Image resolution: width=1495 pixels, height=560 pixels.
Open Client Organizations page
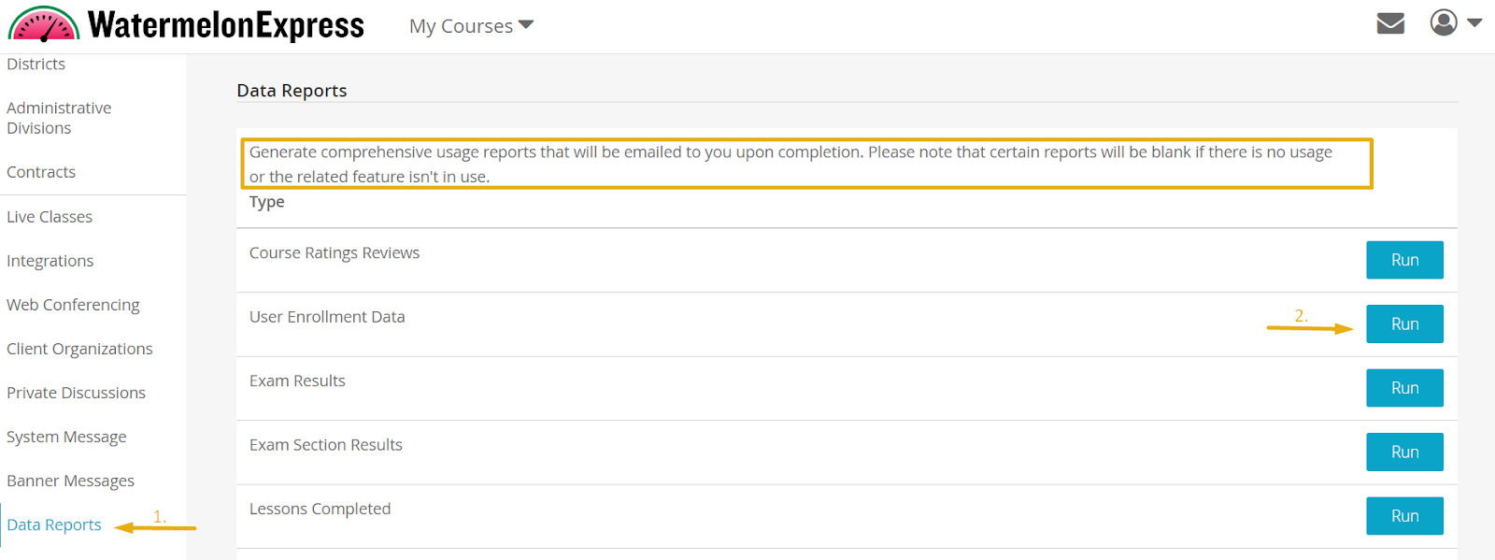tap(79, 349)
